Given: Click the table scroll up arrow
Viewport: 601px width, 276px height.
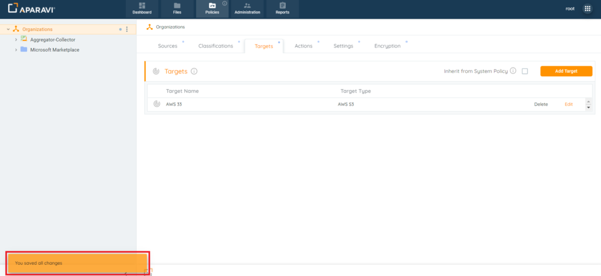Looking at the screenshot, I should 589,101.
